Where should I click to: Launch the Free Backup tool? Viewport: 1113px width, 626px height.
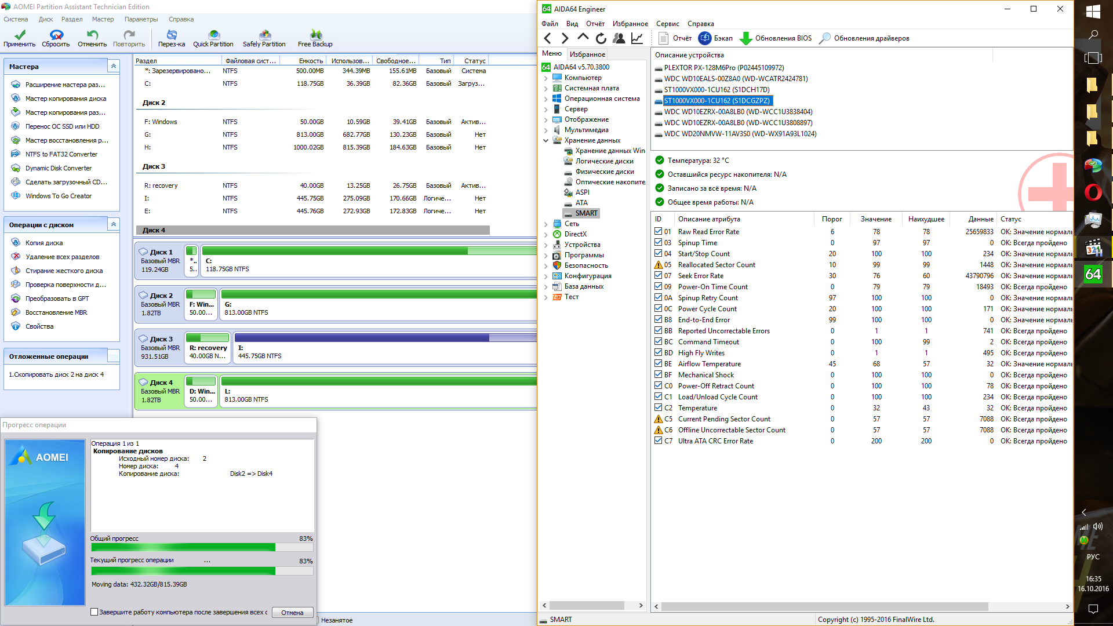[x=315, y=35]
